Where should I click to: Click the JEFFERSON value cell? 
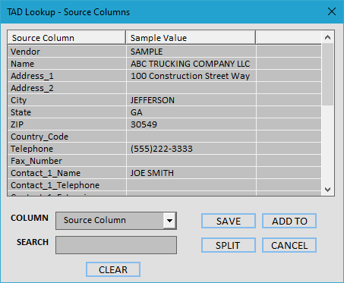point(191,100)
